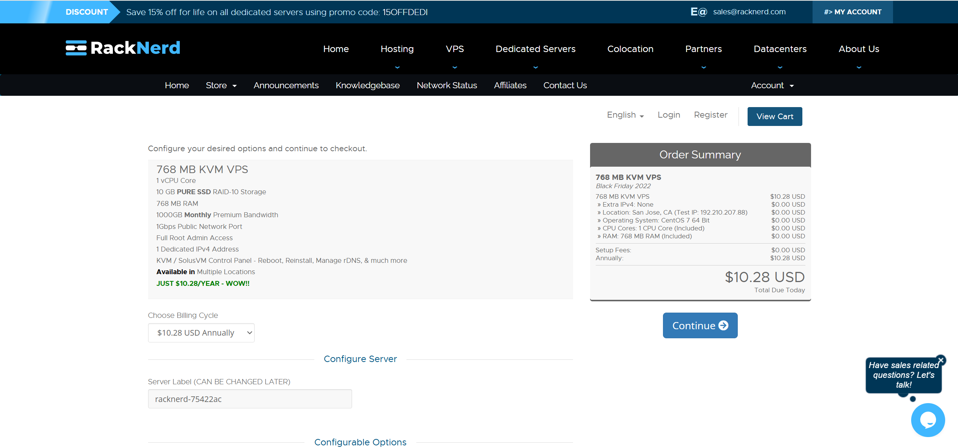Click the 'RAM: 768 MB RAM (Included)' line
The image size is (958, 448).
point(644,236)
